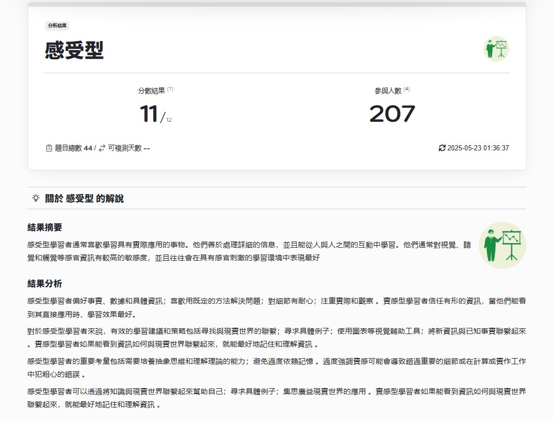Click the 結果摘要 heading
553x421 pixels.
tap(45, 227)
